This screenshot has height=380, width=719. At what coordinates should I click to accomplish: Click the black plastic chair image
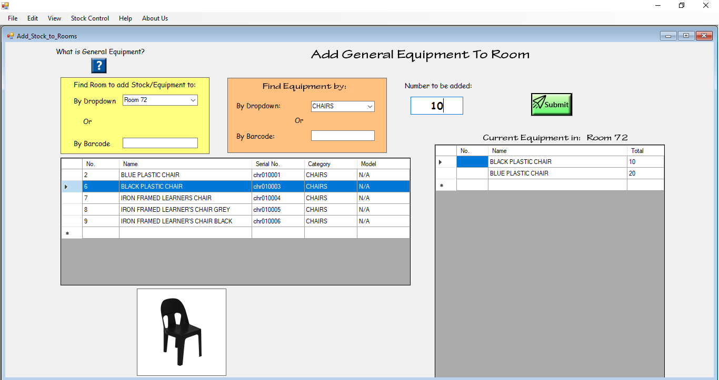181,332
